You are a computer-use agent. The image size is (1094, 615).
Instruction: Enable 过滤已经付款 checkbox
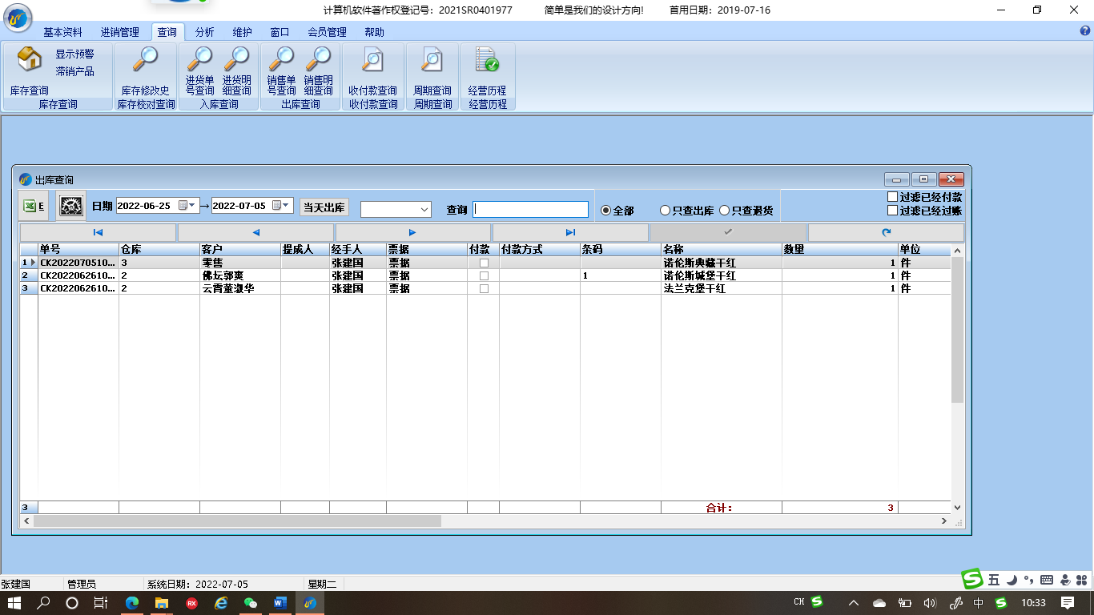[x=892, y=197]
